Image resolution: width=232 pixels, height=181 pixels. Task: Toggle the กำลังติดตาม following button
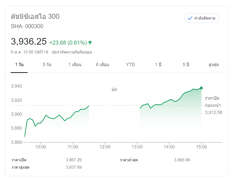point(202,18)
